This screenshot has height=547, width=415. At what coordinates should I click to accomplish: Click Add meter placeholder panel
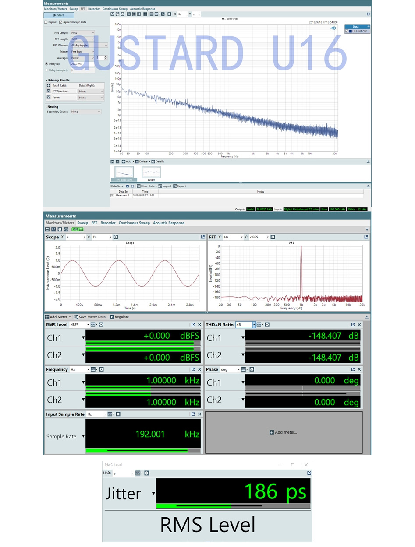click(x=284, y=432)
